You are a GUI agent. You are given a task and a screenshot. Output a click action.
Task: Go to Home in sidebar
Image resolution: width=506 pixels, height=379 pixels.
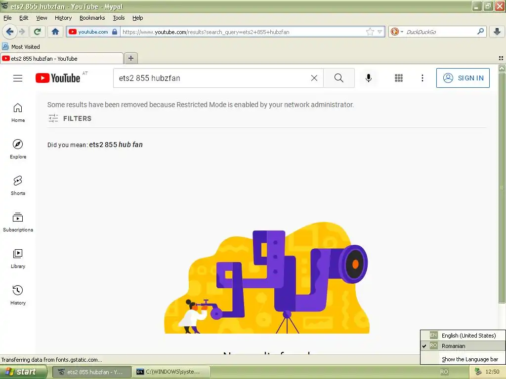(x=18, y=113)
